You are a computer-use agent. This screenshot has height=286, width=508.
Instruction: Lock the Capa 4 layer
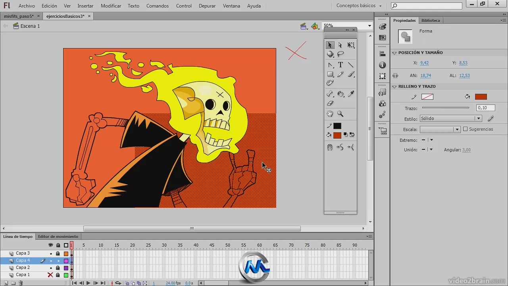(x=58, y=261)
